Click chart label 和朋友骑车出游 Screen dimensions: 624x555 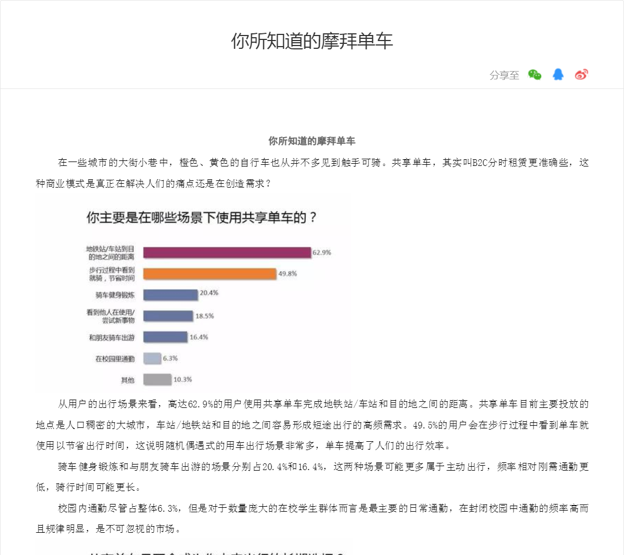point(112,337)
